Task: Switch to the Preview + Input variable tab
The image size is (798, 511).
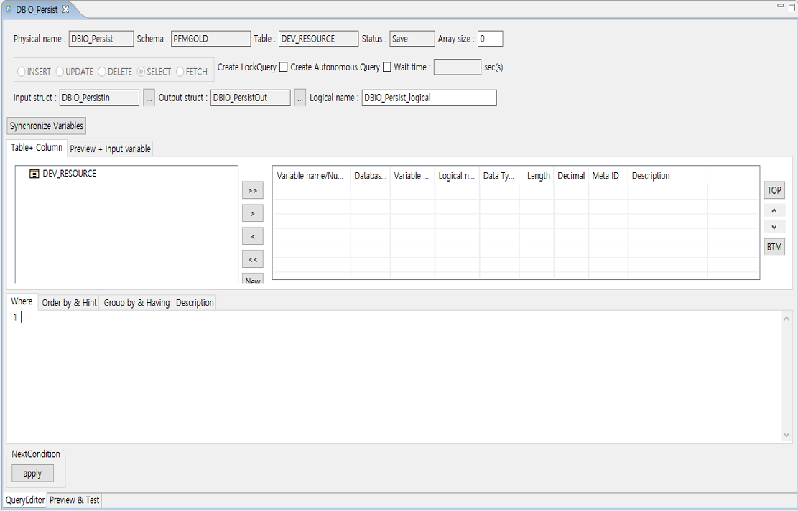Action: 109,149
